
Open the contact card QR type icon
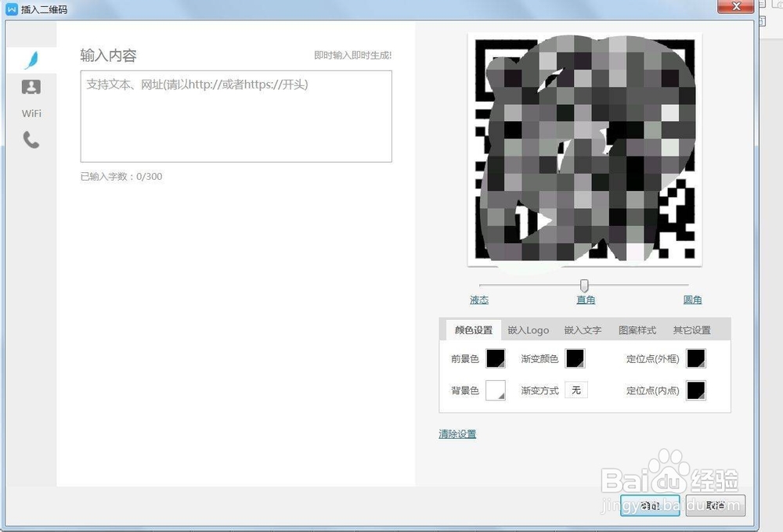(31, 87)
